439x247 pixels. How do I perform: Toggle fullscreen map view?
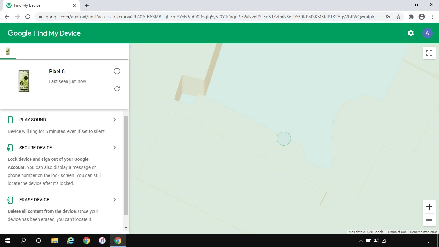point(429,53)
